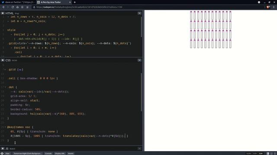Open reader view icon beside bookmark

(27, 7)
